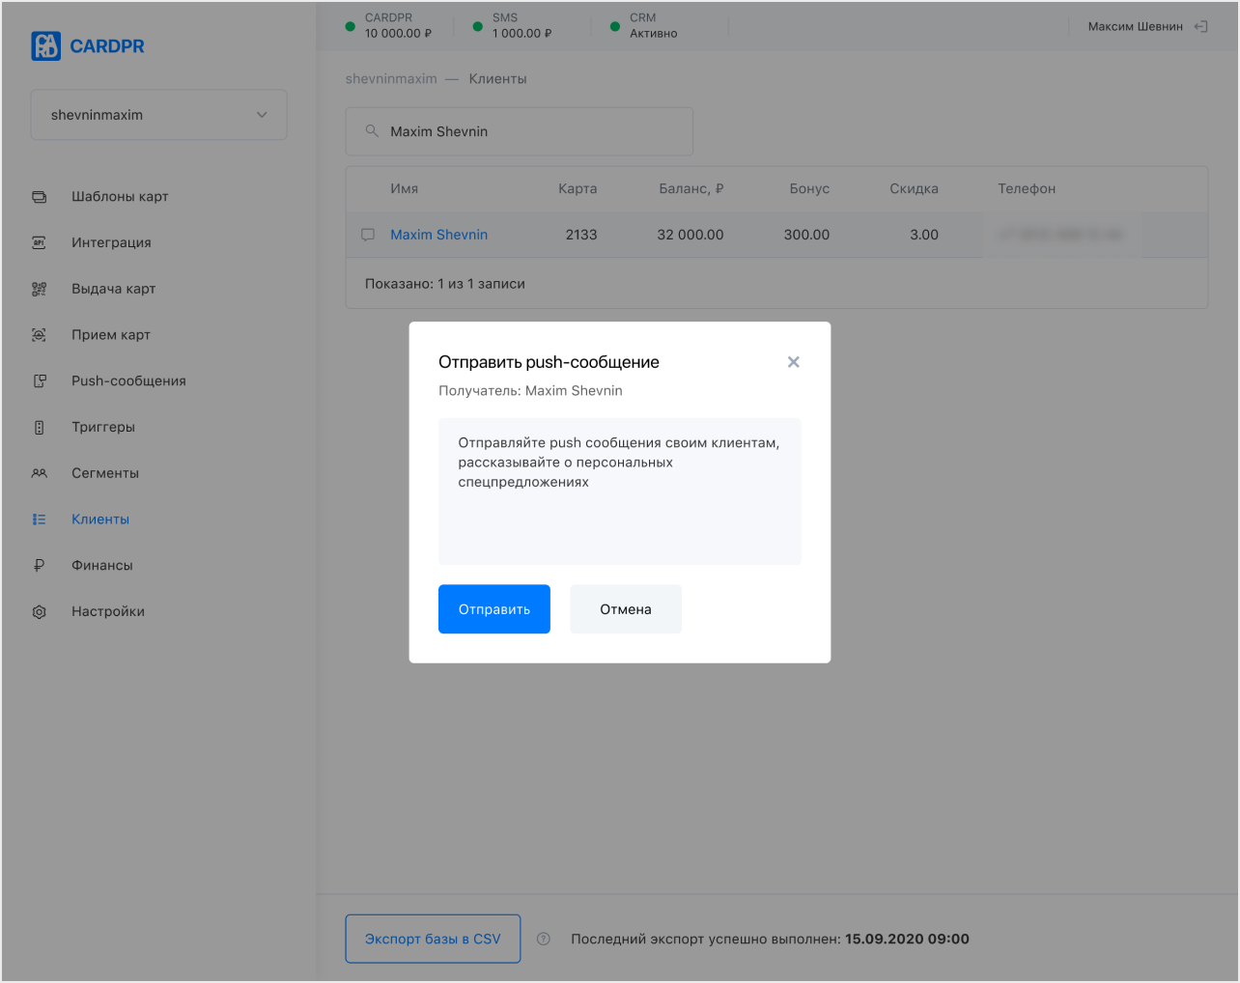
Task: Open Шаблоны карт via its card icon
Action: click(39, 197)
